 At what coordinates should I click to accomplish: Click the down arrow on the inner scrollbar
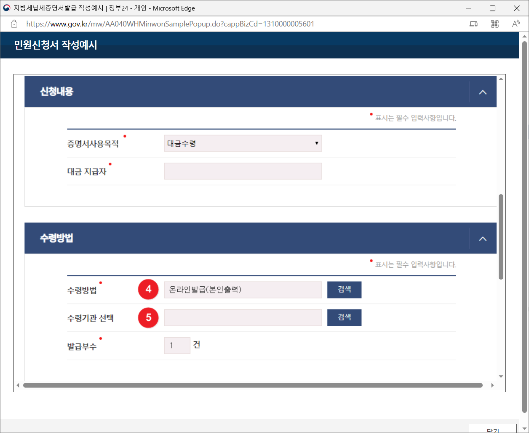coord(501,376)
